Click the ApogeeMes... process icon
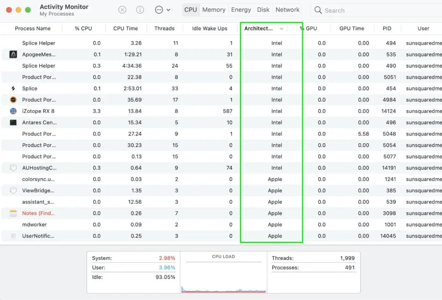The width and height of the screenshot is (442, 300). (13, 54)
